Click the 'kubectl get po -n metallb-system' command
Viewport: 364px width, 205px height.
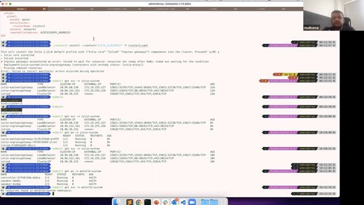click(77, 171)
